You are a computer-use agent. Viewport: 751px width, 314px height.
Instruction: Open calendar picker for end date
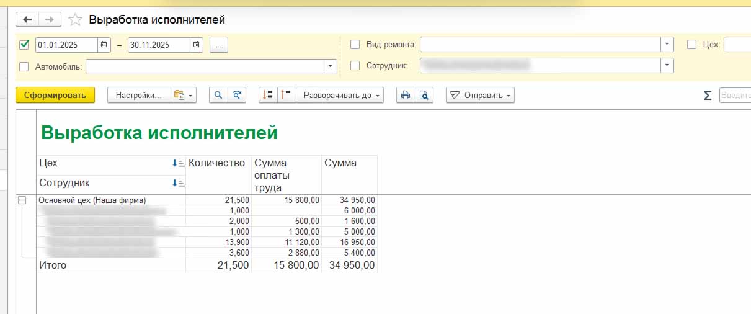point(197,45)
